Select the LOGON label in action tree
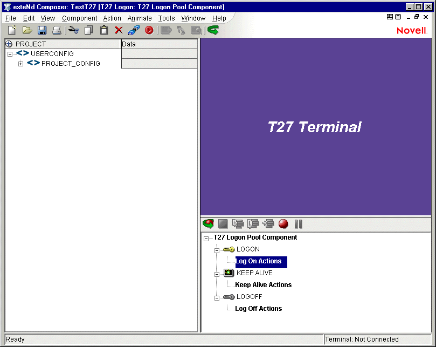 click(248, 249)
